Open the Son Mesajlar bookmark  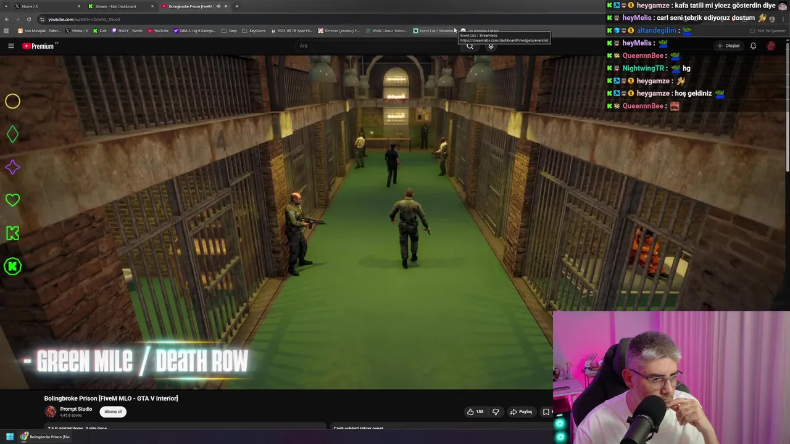39,31
